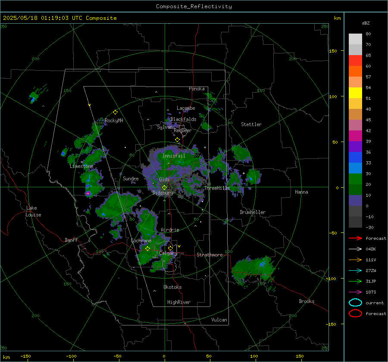The image size is (388, 362).
Task: Click the Ponoka town label
Action: [x=197, y=89]
